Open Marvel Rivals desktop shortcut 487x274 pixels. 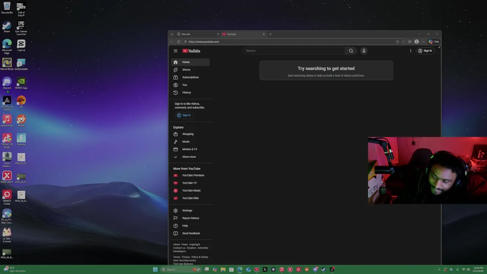click(7, 64)
